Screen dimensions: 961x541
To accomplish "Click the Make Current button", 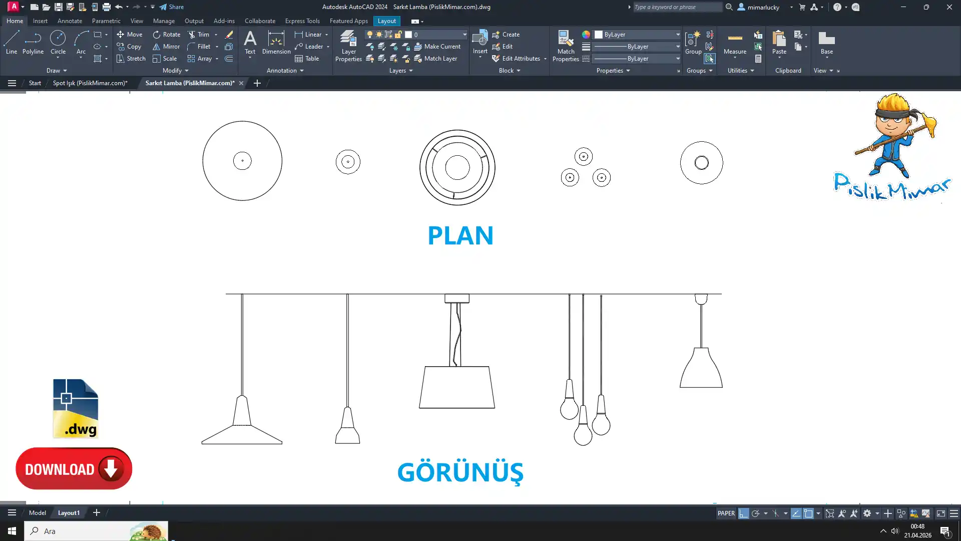I will pos(437,47).
